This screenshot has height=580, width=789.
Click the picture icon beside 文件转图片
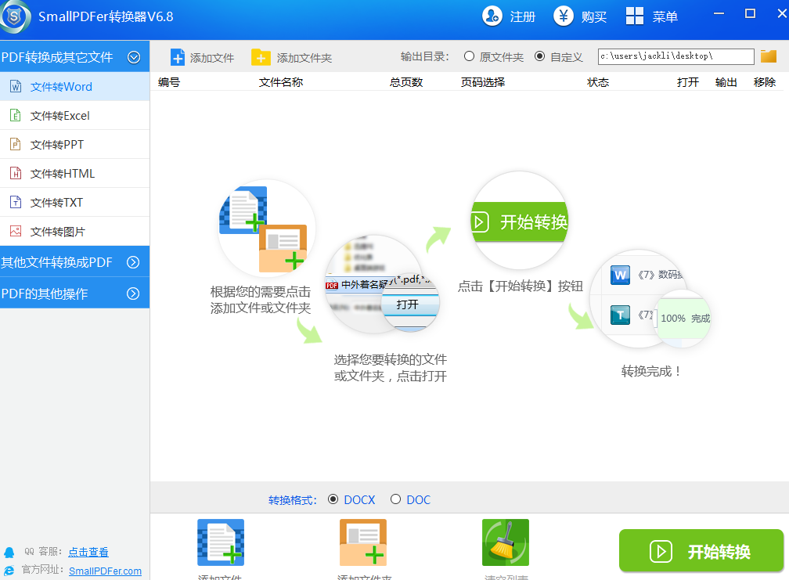(x=16, y=232)
